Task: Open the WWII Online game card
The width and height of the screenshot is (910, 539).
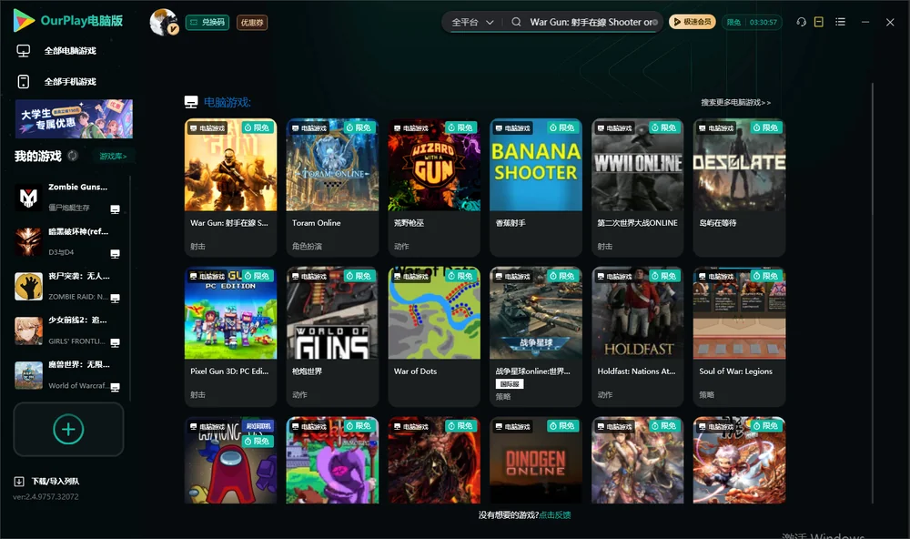Action: coord(637,188)
